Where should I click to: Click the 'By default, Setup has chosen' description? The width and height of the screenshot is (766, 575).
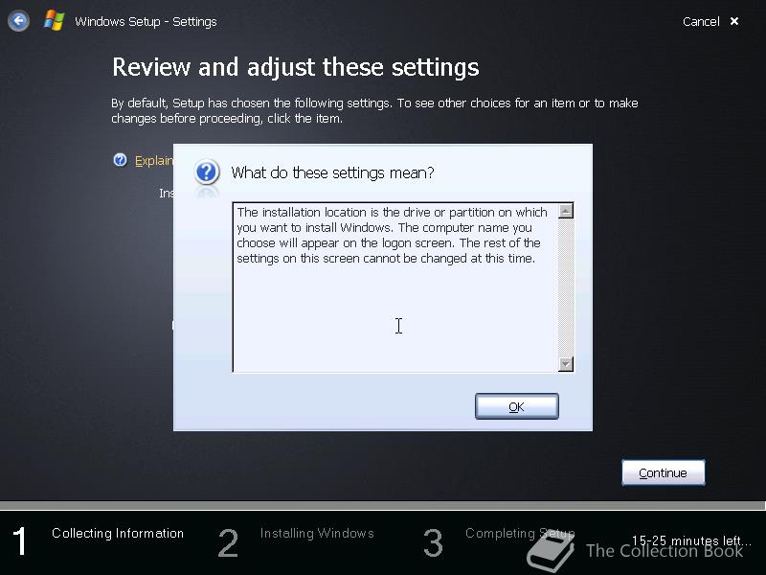click(x=374, y=110)
